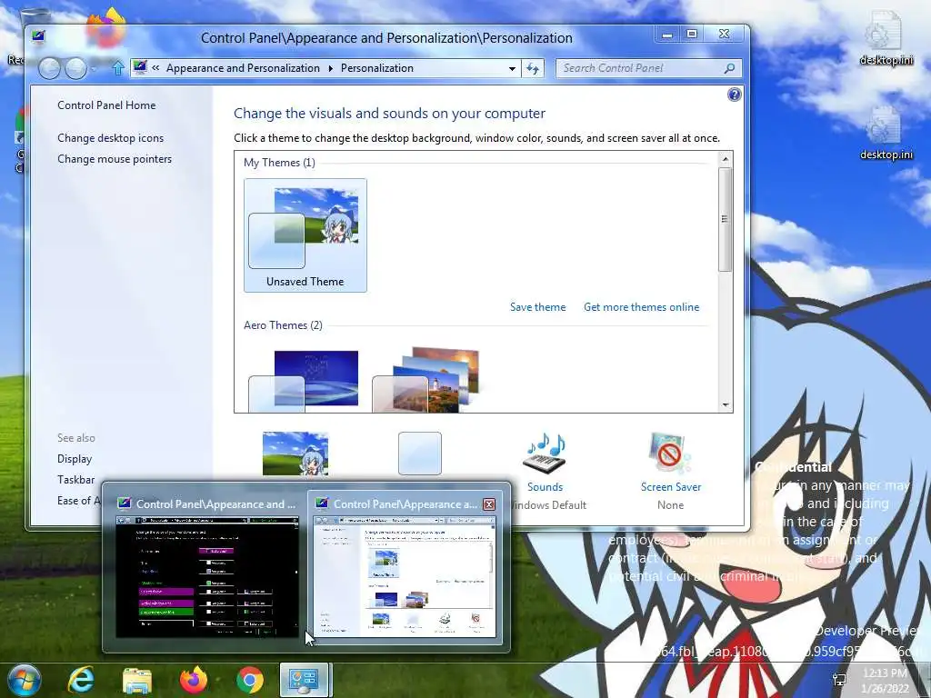Click the themes list scrollbar thumb
Viewport: 931px width, 698px height.
(725, 219)
